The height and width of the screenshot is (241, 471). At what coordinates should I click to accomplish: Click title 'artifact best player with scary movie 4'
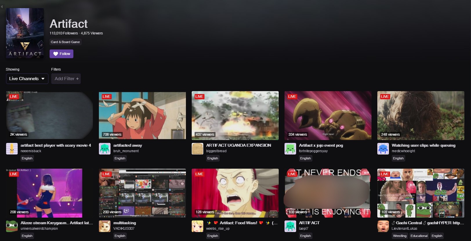[56, 145]
